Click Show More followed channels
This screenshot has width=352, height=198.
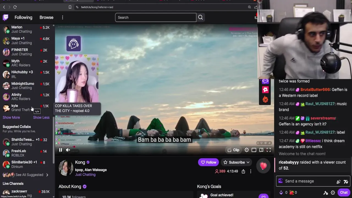[11, 117]
